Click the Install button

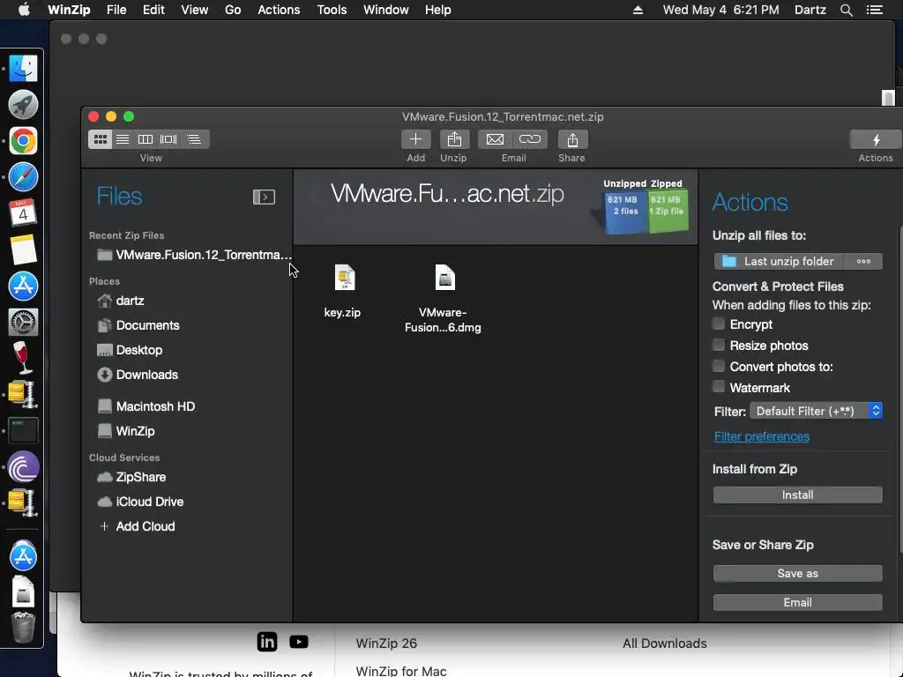click(x=797, y=495)
